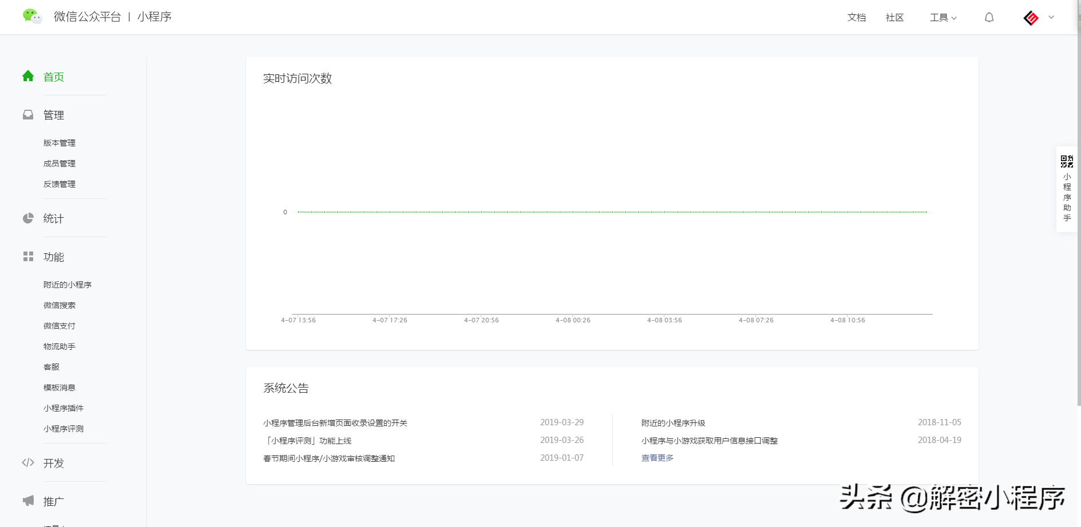Open 社区 in top navigation
This screenshot has height=527, width=1081.
click(x=895, y=18)
